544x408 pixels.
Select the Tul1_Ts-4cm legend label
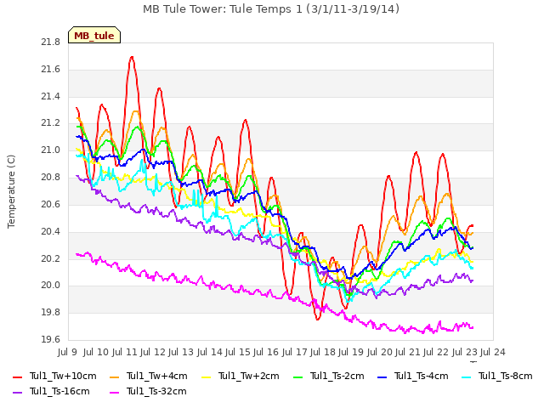tap(422, 376)
